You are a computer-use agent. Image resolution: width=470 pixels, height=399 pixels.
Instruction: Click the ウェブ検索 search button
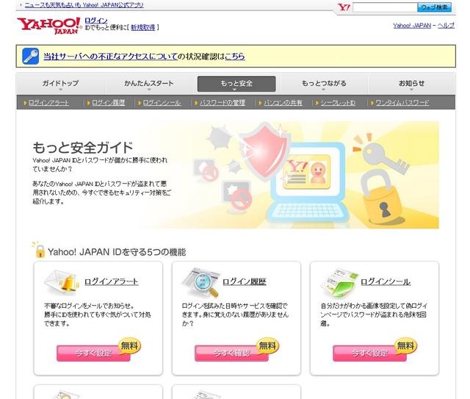pos(434,7)
